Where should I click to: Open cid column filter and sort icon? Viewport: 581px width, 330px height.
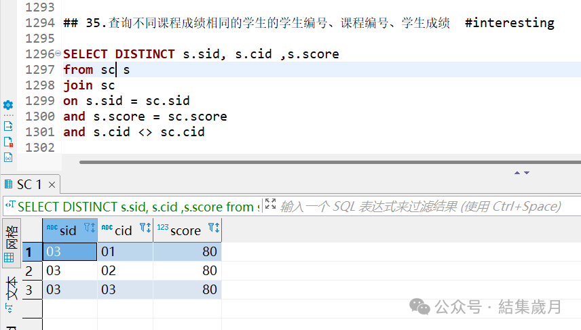[145, 228]
